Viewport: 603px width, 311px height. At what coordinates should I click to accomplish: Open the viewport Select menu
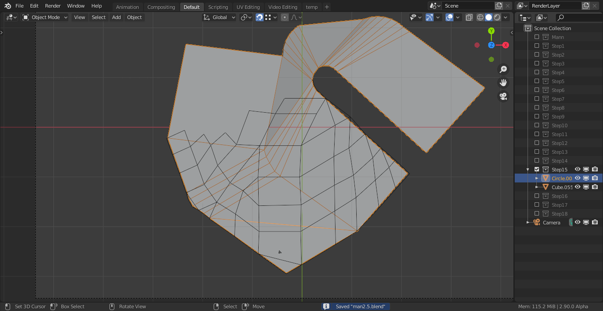pyautogui.click(x=98, y=17)
